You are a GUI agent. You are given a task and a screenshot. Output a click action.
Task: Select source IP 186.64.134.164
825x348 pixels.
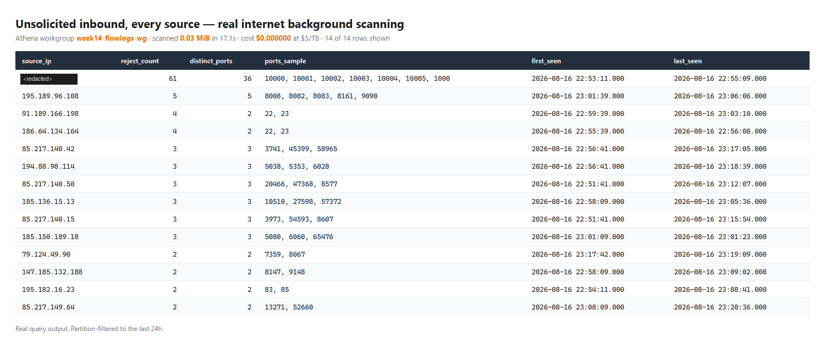50,131
